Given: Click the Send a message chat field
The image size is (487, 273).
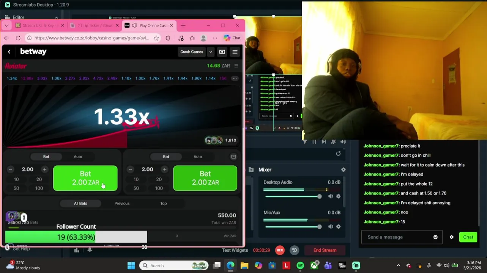Looking at the screenshot, I should (x=402, y=237).
